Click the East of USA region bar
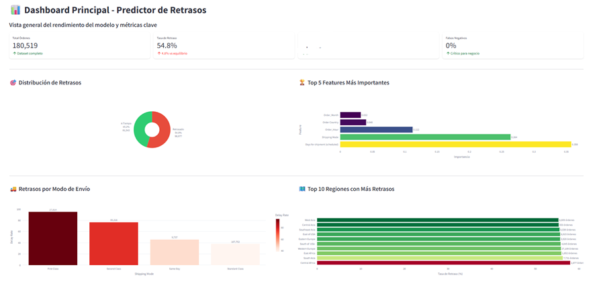Screen dimensions: 595x290 pos(439,234)
